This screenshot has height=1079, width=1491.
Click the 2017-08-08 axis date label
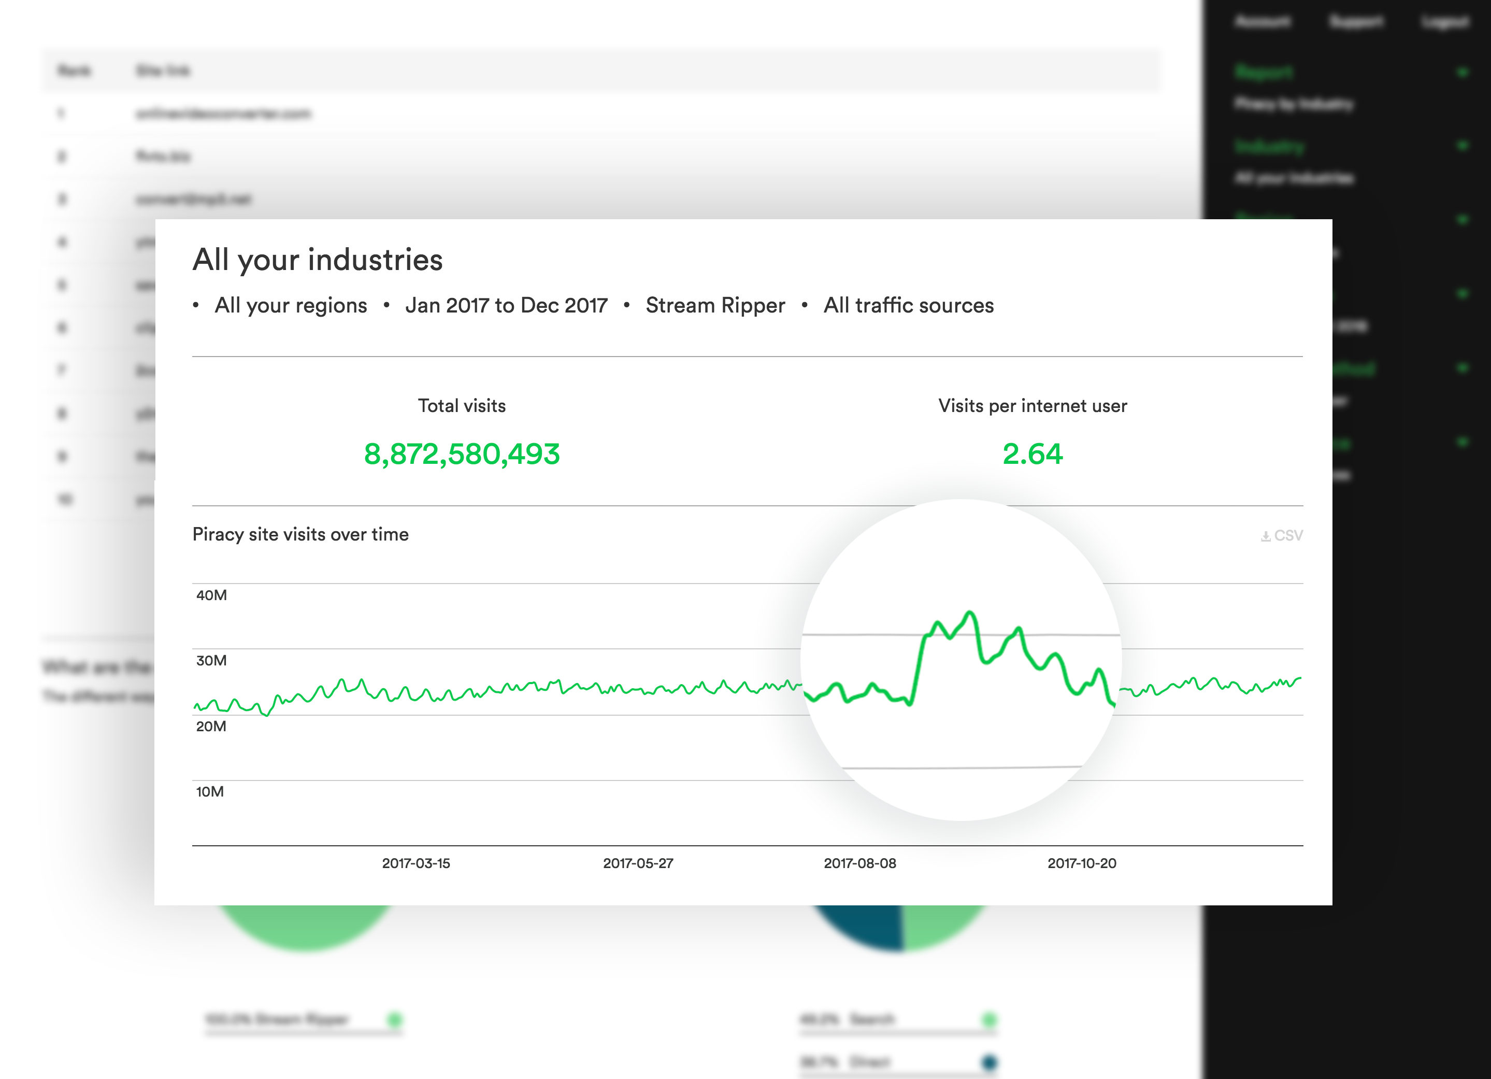click(860, 863)
